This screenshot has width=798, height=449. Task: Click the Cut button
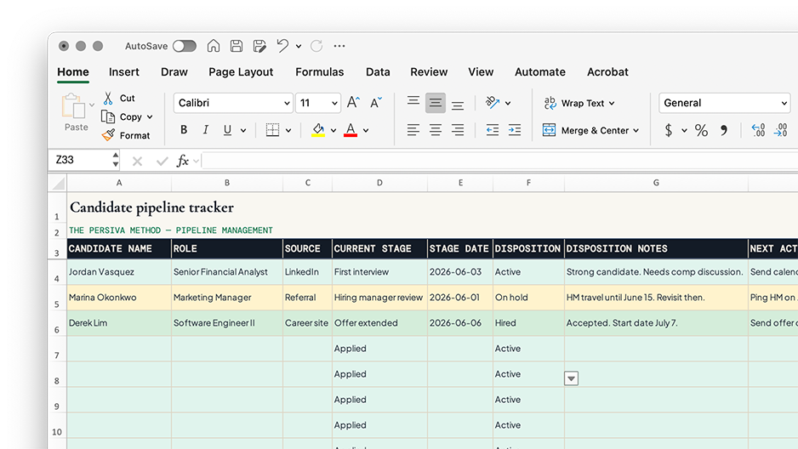tap(119, 98)
